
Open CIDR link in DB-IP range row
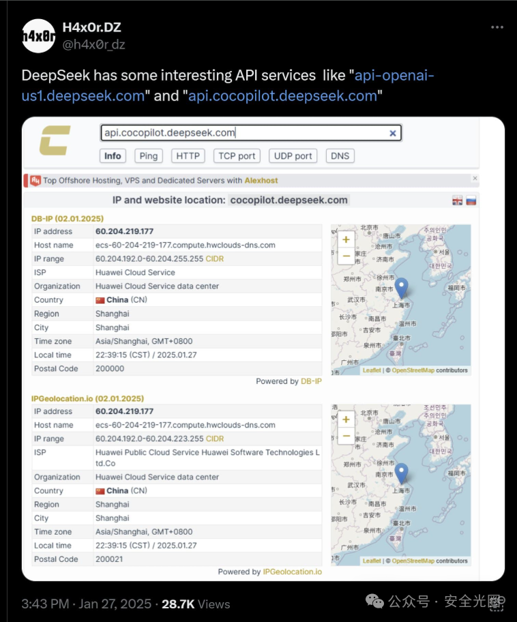tap(215, 258)
